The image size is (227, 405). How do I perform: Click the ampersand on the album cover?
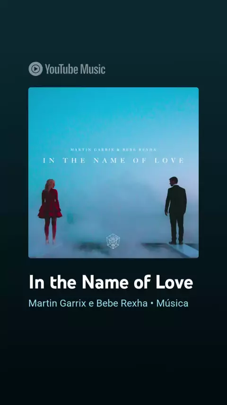tap(119, 150)
